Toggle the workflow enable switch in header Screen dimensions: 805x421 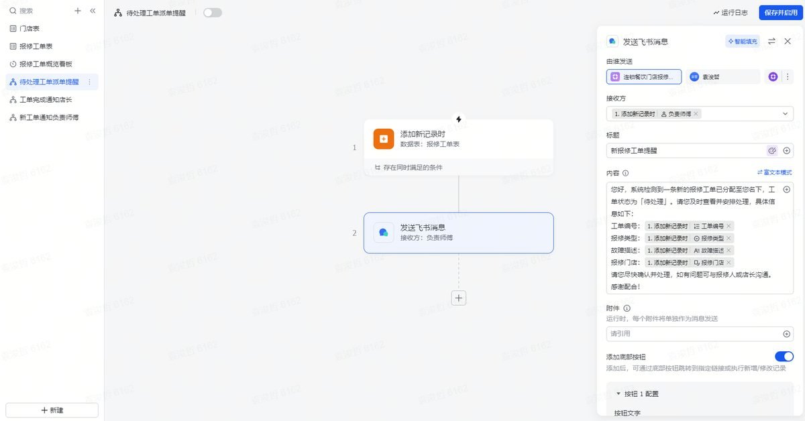212,13
